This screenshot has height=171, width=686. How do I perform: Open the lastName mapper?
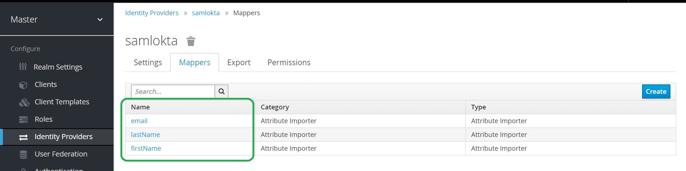pos(145,135)
